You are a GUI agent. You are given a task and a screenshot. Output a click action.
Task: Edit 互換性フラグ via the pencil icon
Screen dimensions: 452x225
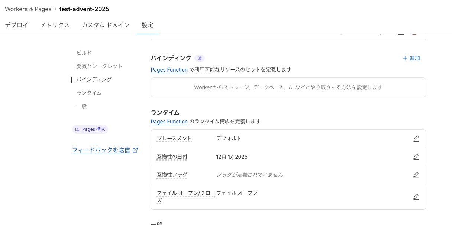[416, 175]
